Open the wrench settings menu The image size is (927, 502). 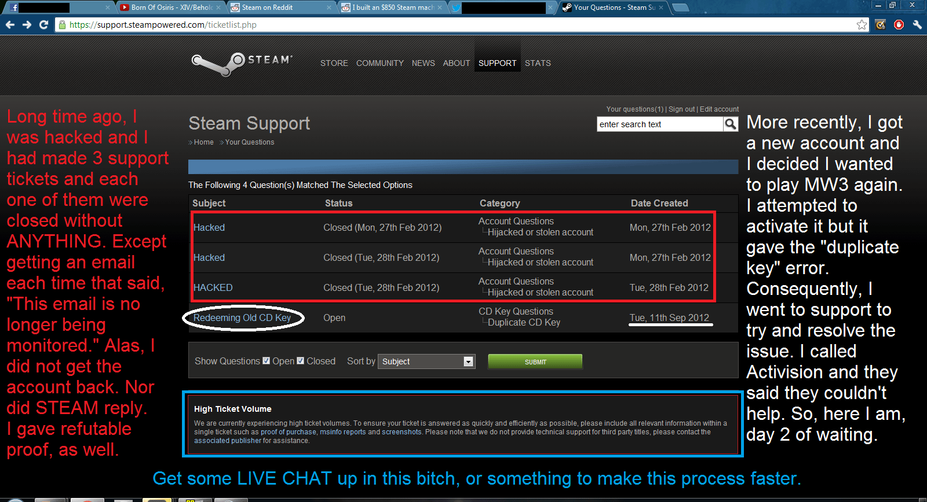(x=917, y=25)
